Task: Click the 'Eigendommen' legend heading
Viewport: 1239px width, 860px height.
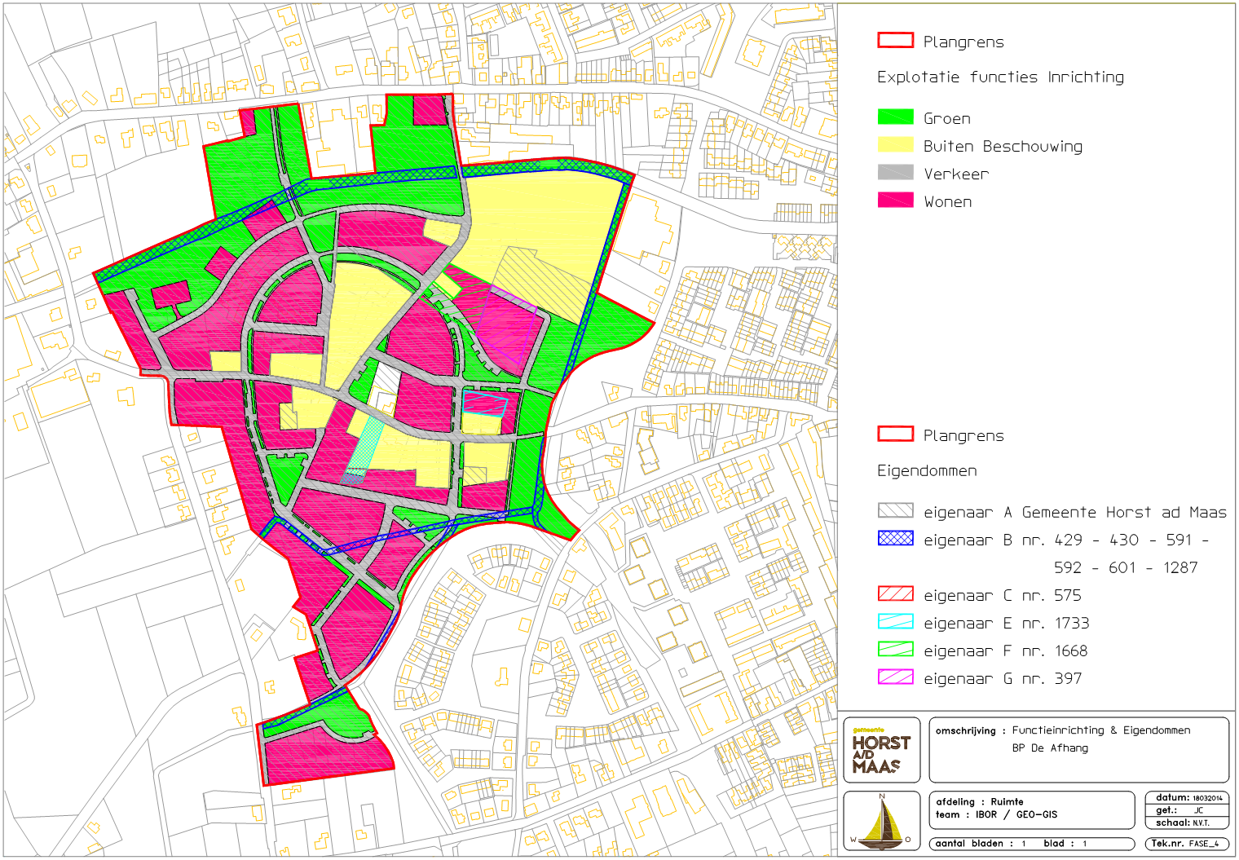Action: (x=927, y=471)
